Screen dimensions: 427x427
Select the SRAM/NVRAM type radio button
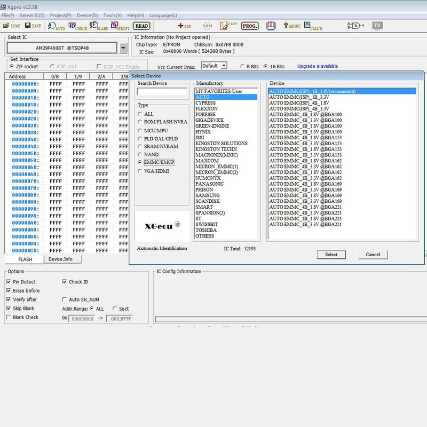140,146
